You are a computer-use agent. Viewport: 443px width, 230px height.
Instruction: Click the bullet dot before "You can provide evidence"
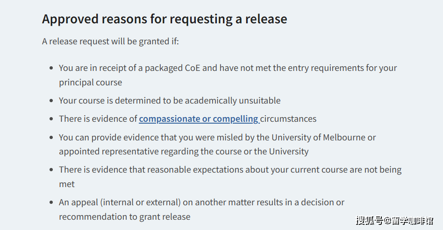(x=51, y=138)
